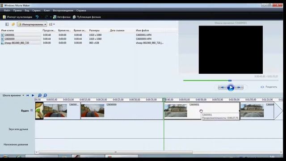This screenshot has width=286, height=161.
Task: Open the Клип menu
Action: click(x=46, y=10)
